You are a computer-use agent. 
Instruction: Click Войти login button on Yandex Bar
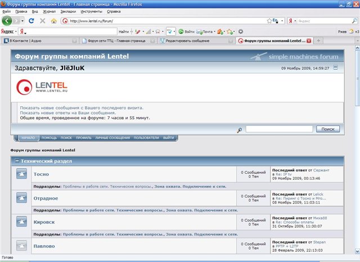point(186,31)
